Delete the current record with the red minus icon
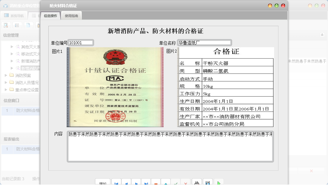The image size is (328, 191). tap(155, 184)
